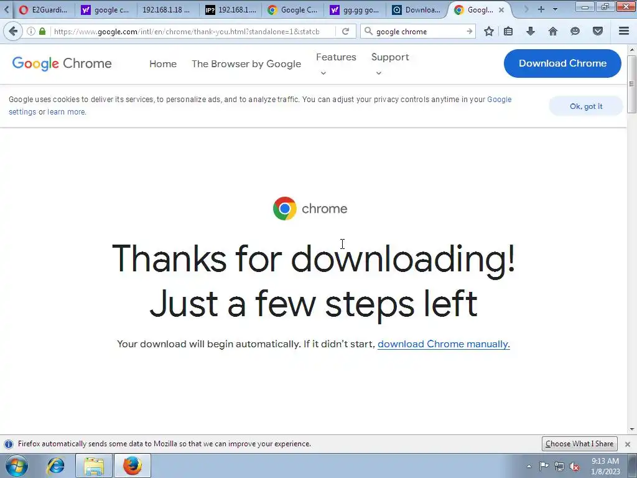Viewport: 637px width, 478px height.
Task: Click the green secure padlock icon
Action: 42,31
